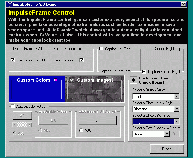Select disabled ABC radio under the scrollbar
The image size is (193, 158).
[14, 133]
